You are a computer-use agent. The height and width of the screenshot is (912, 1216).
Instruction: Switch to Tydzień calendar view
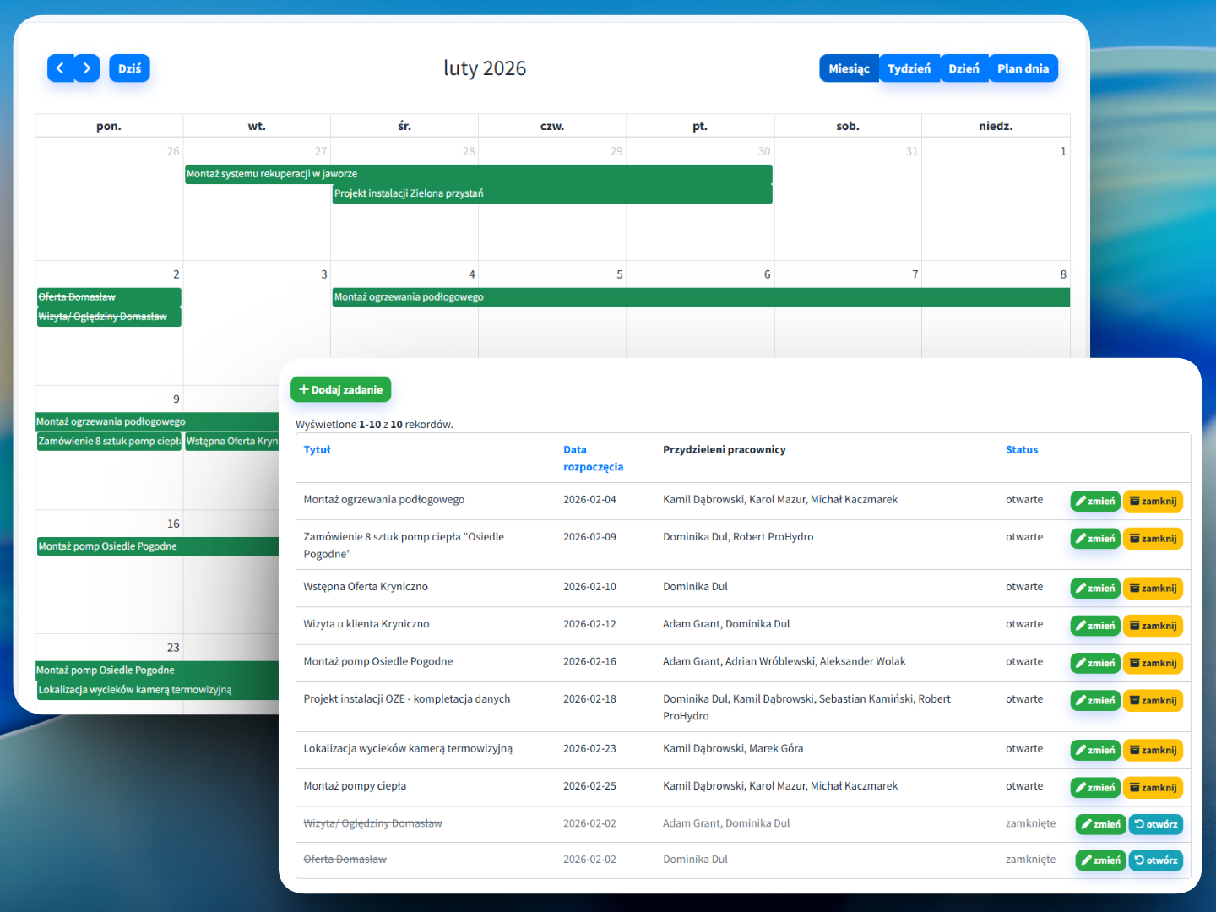tap(909, 68)
